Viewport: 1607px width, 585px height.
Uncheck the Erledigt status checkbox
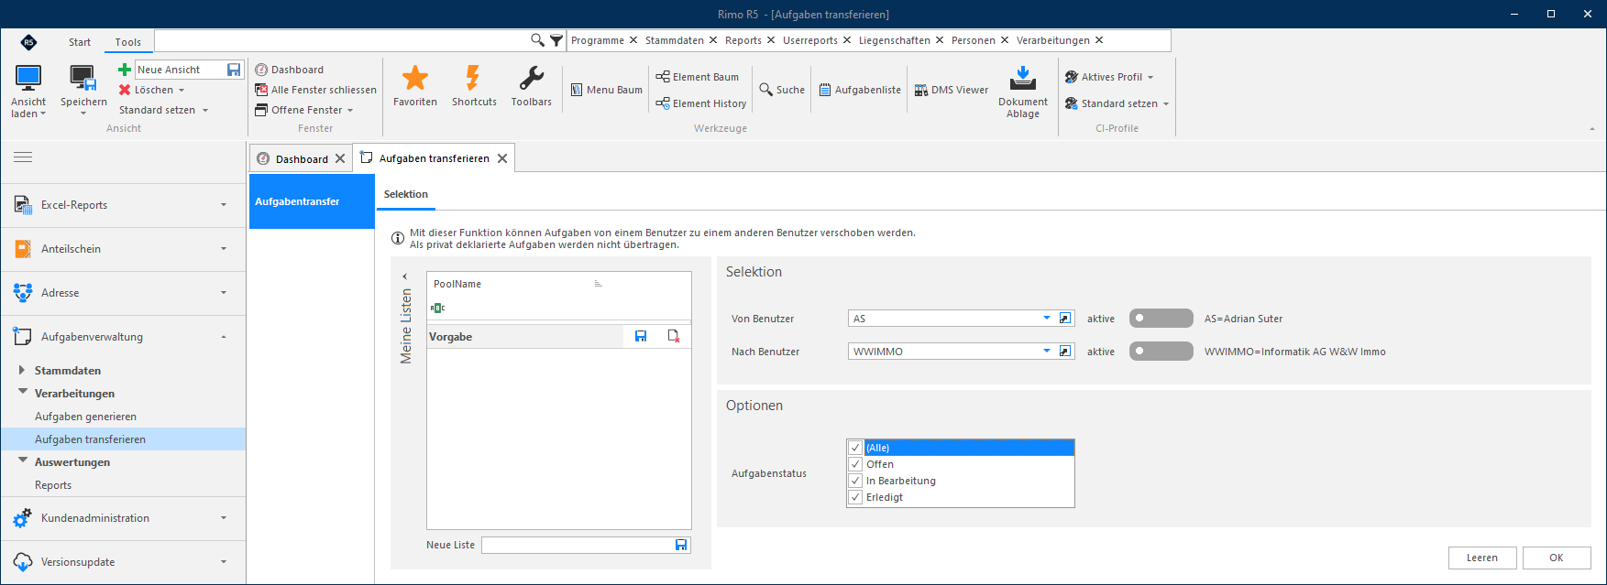coord(855,497)
